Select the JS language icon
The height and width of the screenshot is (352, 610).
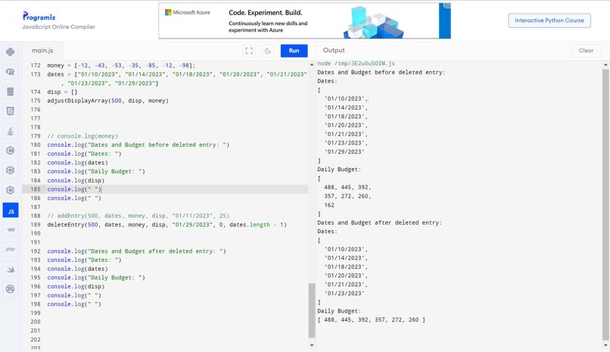click(x=11, y=210)
